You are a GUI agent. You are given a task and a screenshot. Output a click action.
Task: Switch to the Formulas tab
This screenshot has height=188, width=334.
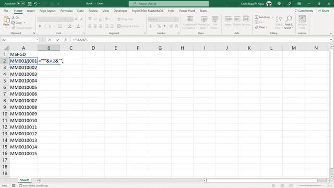[x=66, y=10]
